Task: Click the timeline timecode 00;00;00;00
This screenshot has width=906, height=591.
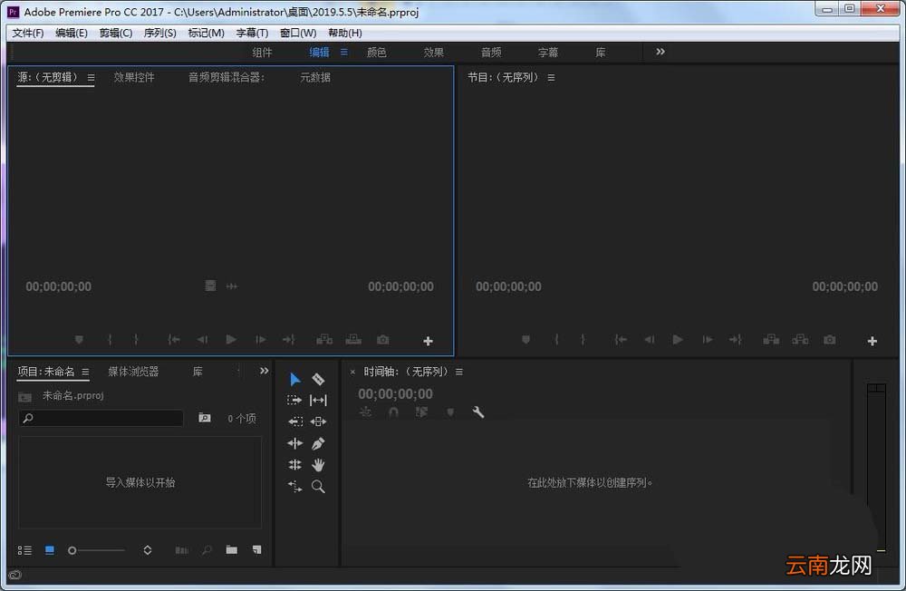Action: (395, 393)
